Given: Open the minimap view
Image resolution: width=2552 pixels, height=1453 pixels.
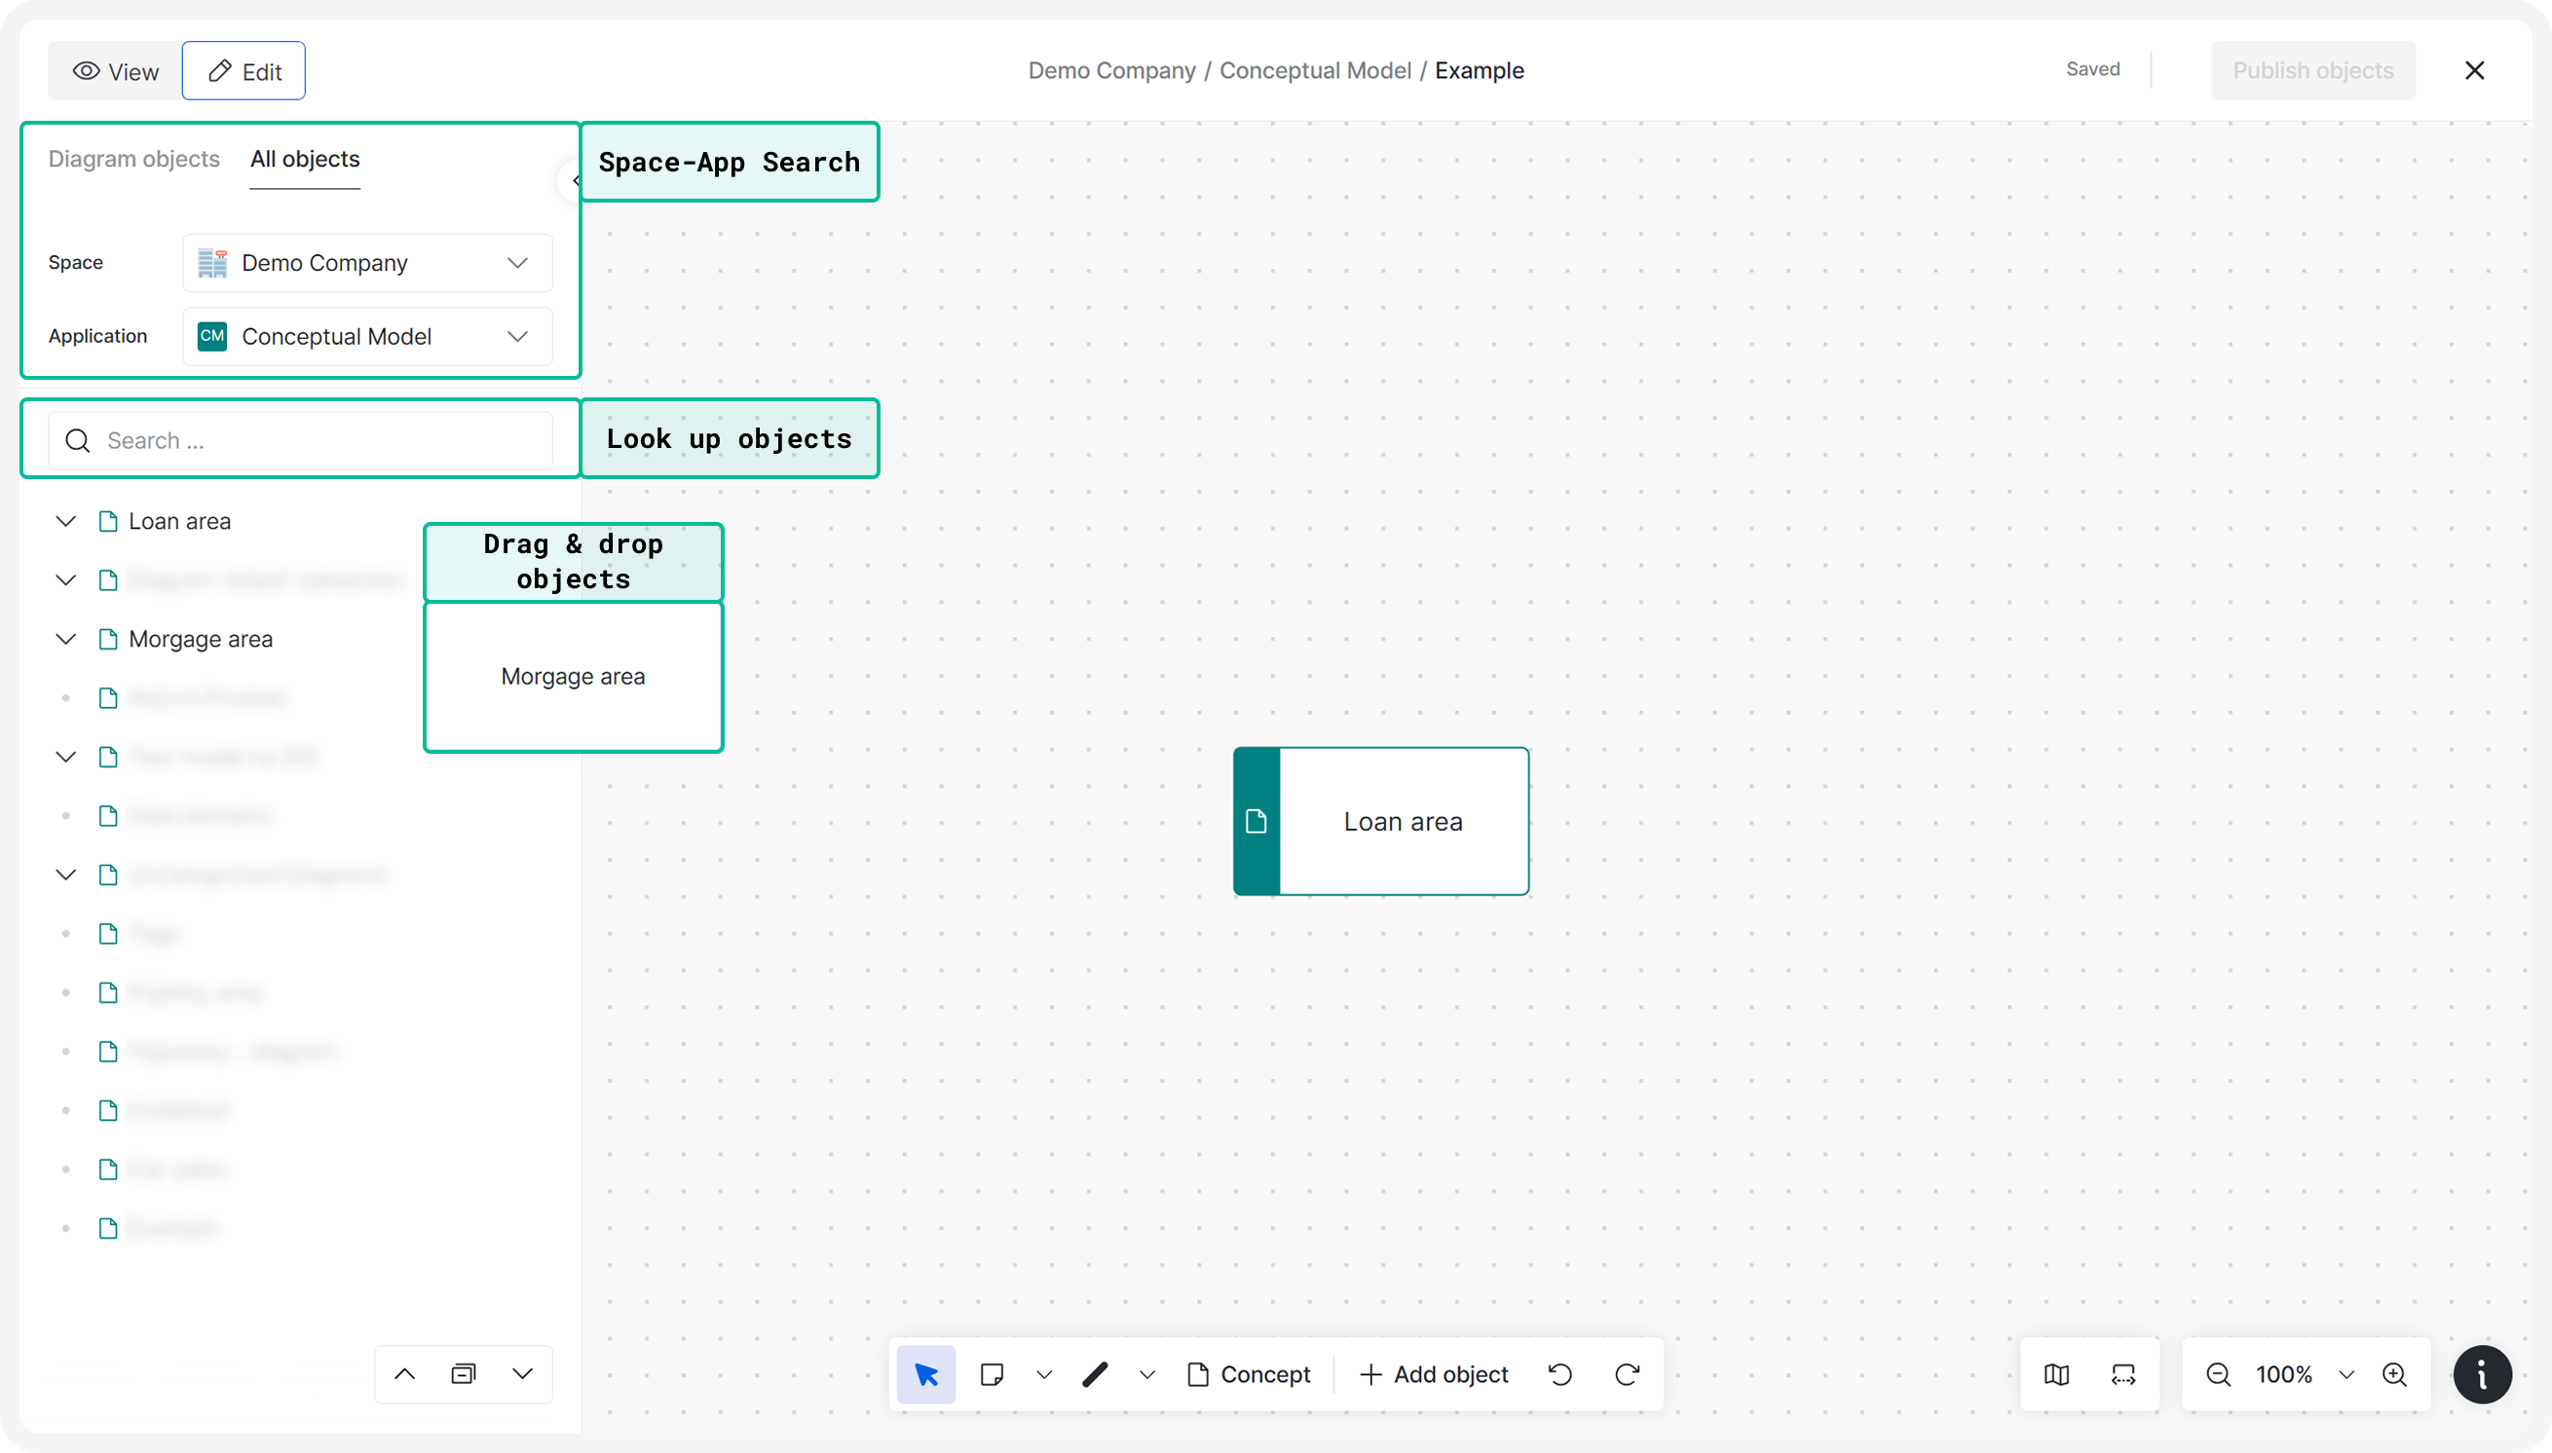Looking at the screenshot, I should pyautogui.click(x=2056, y=1374).
